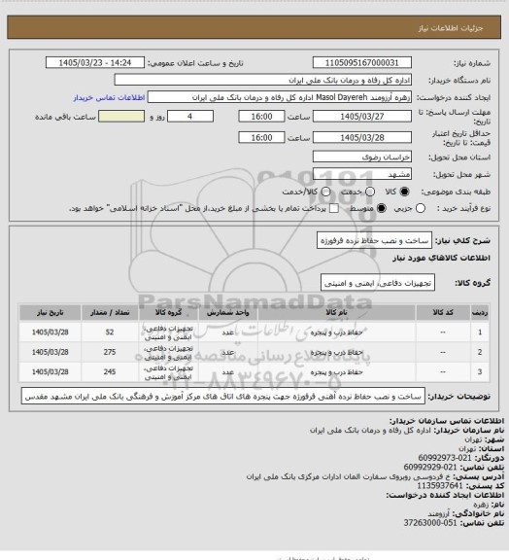Click the اطلاعات کالاهای مورد نیاز section heading
This screenshot has height=560, width=509.
pyautogui.click(x=441, y=258)
